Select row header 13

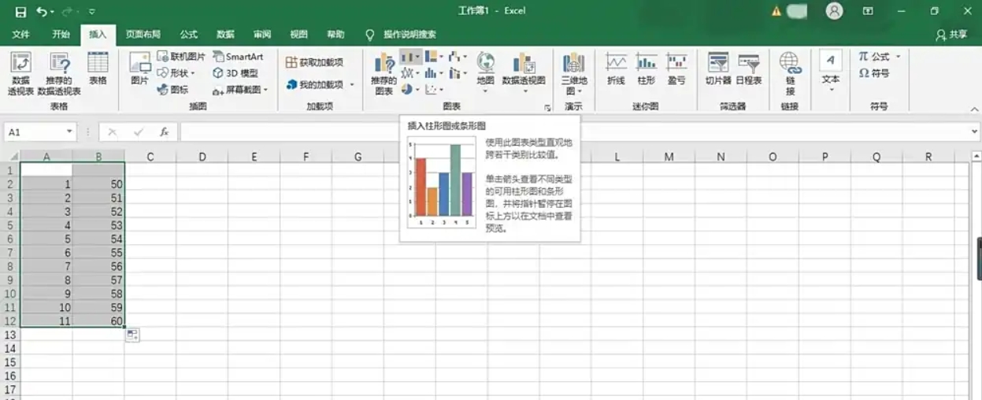10,335
